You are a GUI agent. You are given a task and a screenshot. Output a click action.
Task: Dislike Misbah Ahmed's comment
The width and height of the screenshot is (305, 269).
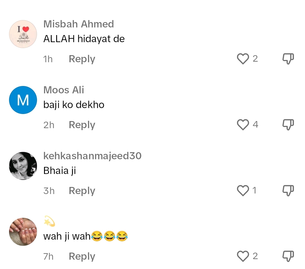click(x=288, y=59)
